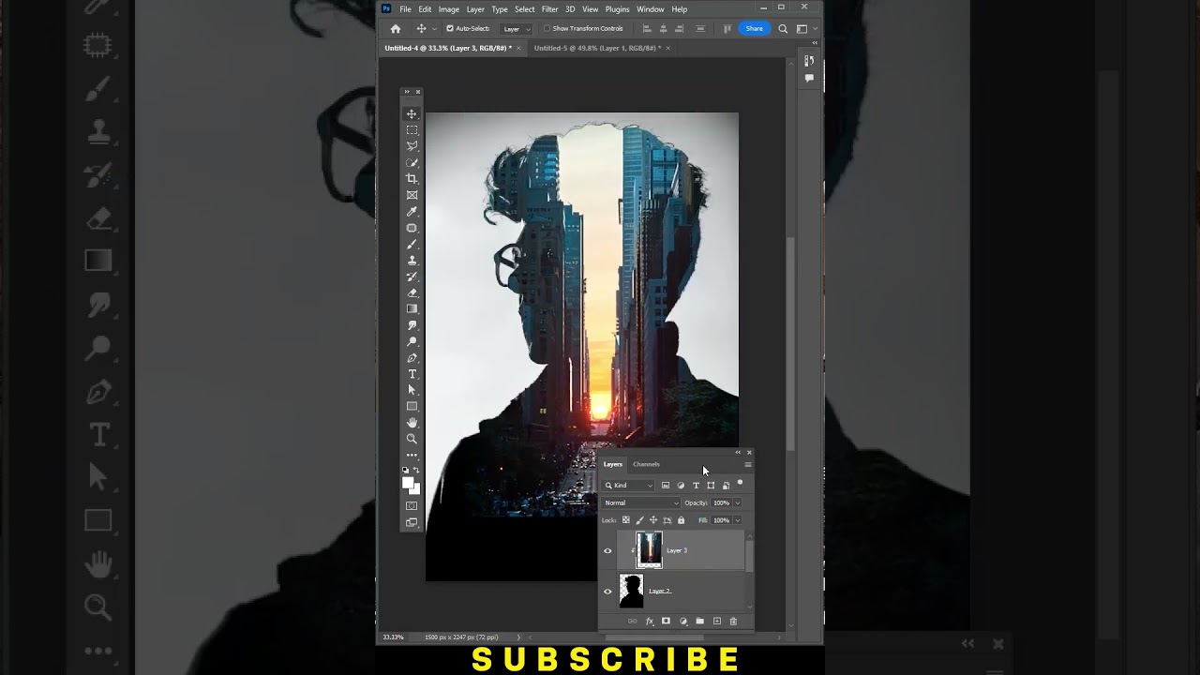The height and width of the screenshot is (675, 1200).
Task: Toggle layer filtering on/off switch
Action: tap(740, 484)
